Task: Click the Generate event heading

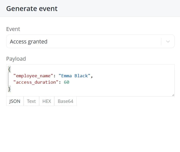Action: point(32,9)
